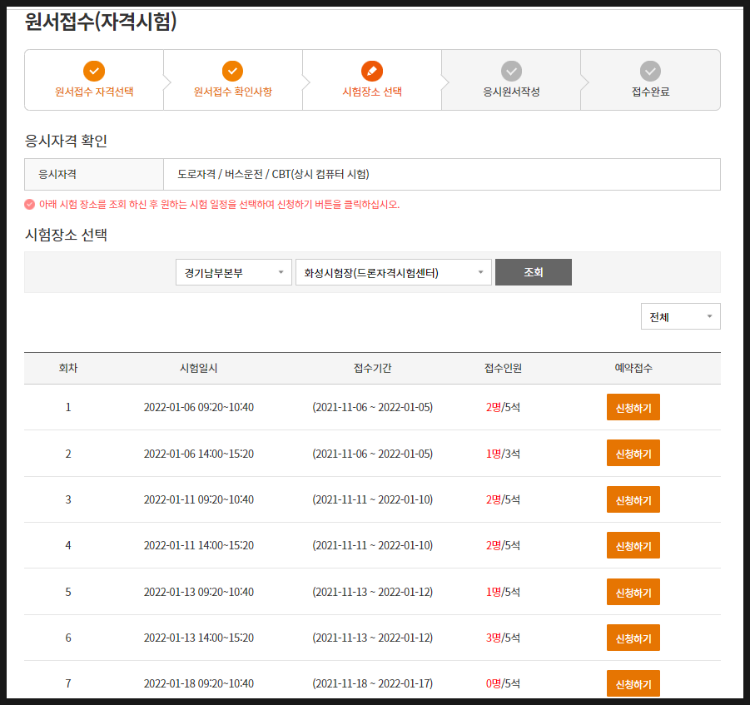Click the 원서접수 자격선택 step check icon
Image resolution: width=750 pixels, height=705 pixels.
94,72
